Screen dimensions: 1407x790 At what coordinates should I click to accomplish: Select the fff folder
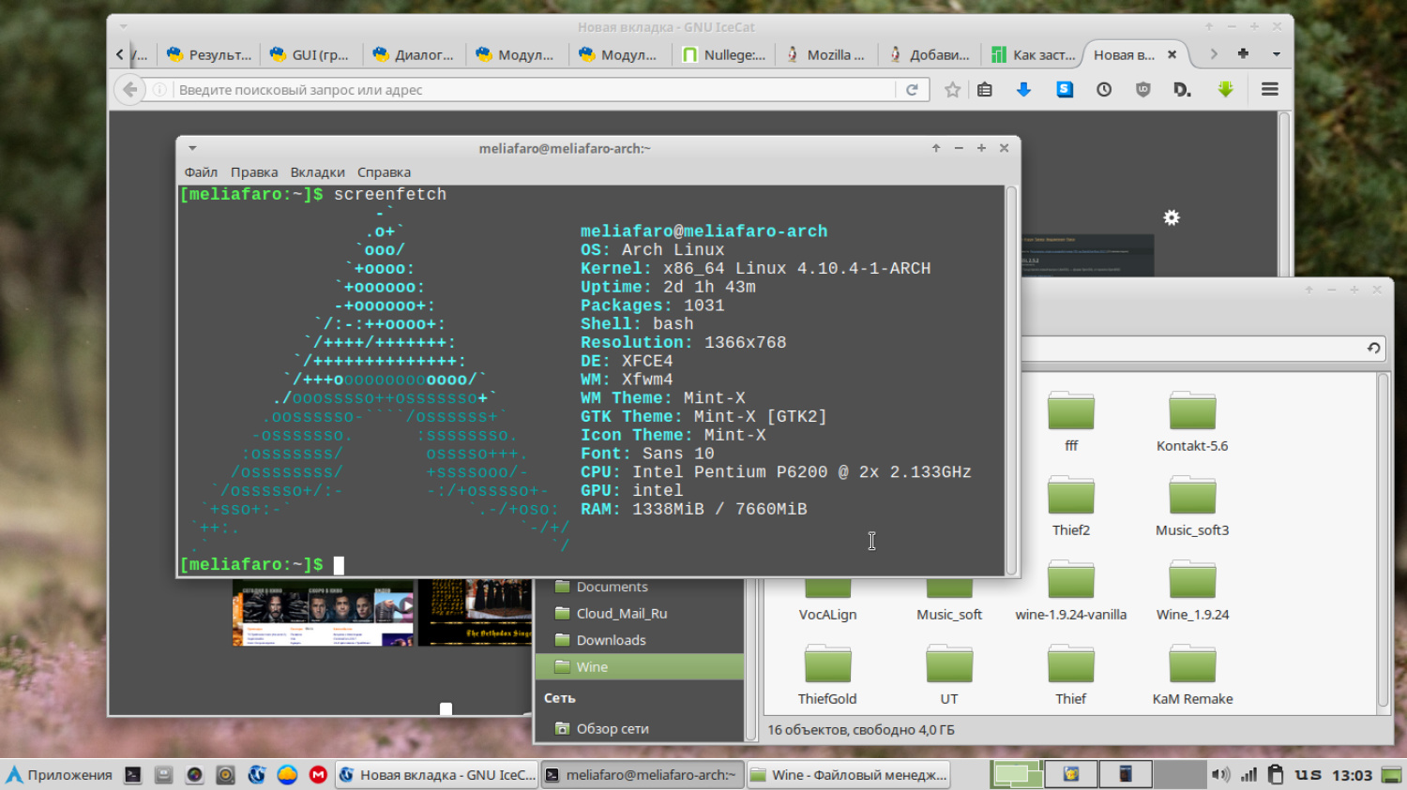point(1071,422)
